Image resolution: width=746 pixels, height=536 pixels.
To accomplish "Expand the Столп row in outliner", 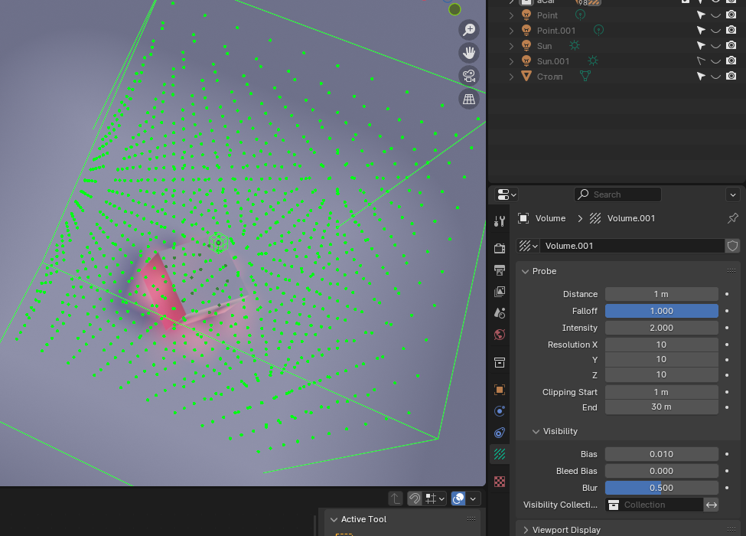I will click(x=511, y=76).
